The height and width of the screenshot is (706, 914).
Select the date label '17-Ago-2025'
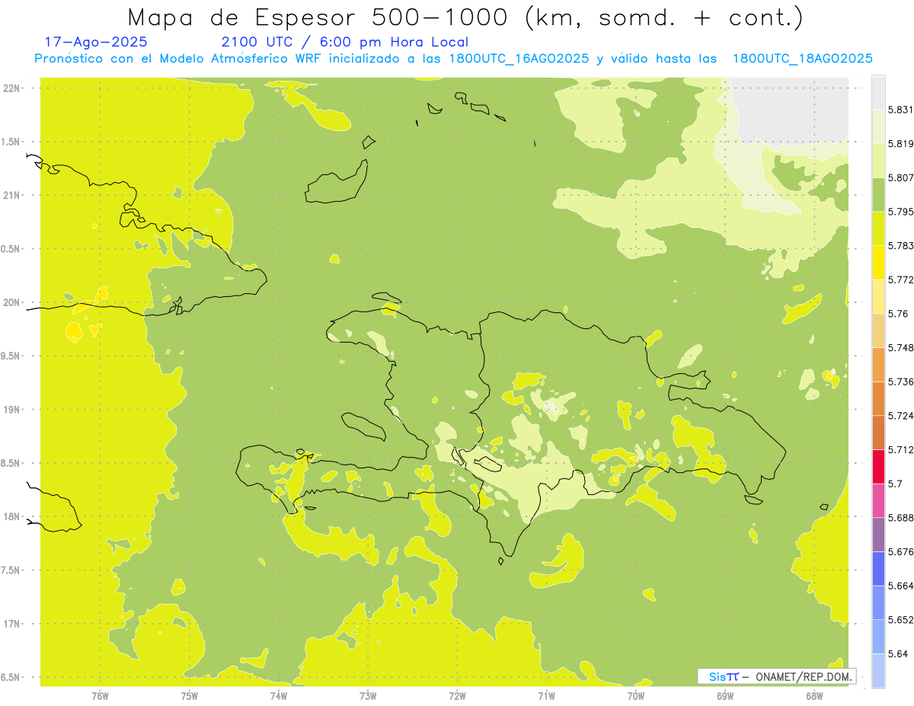(96, 42)
